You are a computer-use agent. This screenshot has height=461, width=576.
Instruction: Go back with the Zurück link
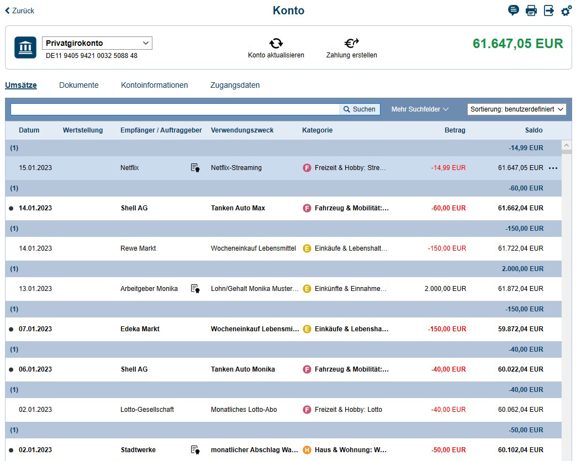(x=20, y=10)
